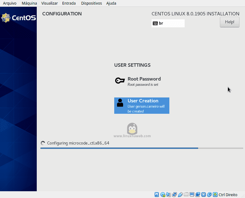The height and width of the screenshot is (198, 245).
Task: Open the User Creation settings
Action: 142,105
